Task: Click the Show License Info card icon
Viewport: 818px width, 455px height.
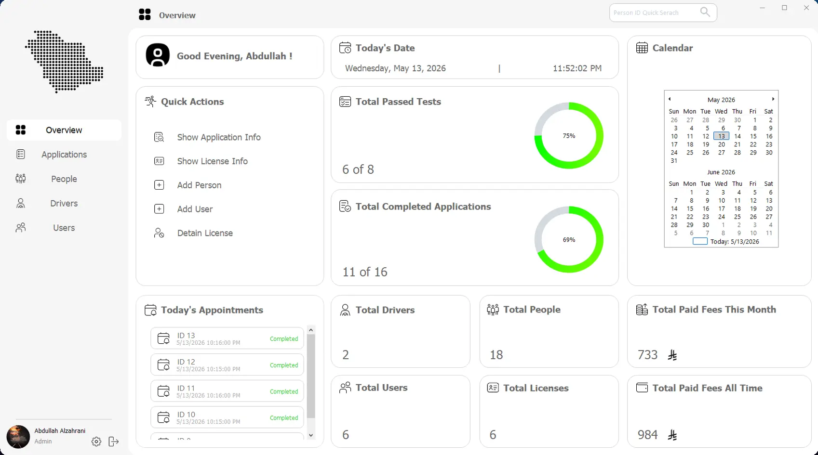Action: point(159,161)
